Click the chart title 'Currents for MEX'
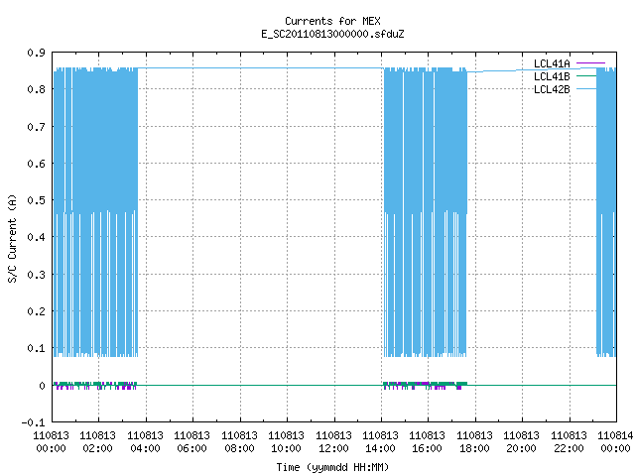The height and width of the screenshot is (476, 635). click(x=332, y=21)
